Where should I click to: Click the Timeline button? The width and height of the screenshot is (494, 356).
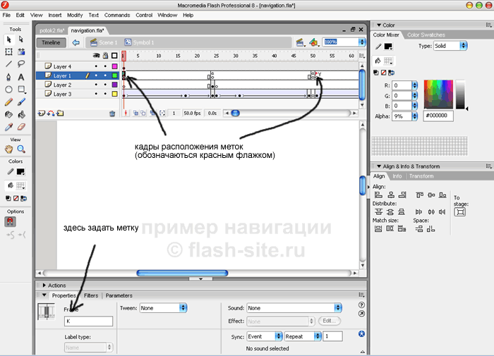pyautogui.click(x=51, y=42)
